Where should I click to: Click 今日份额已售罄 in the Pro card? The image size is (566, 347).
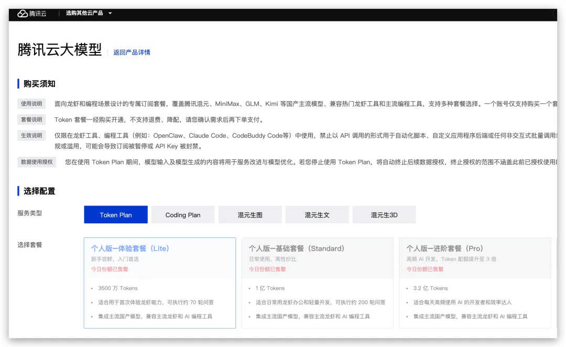pyautogui.click(x=425, y=269)
